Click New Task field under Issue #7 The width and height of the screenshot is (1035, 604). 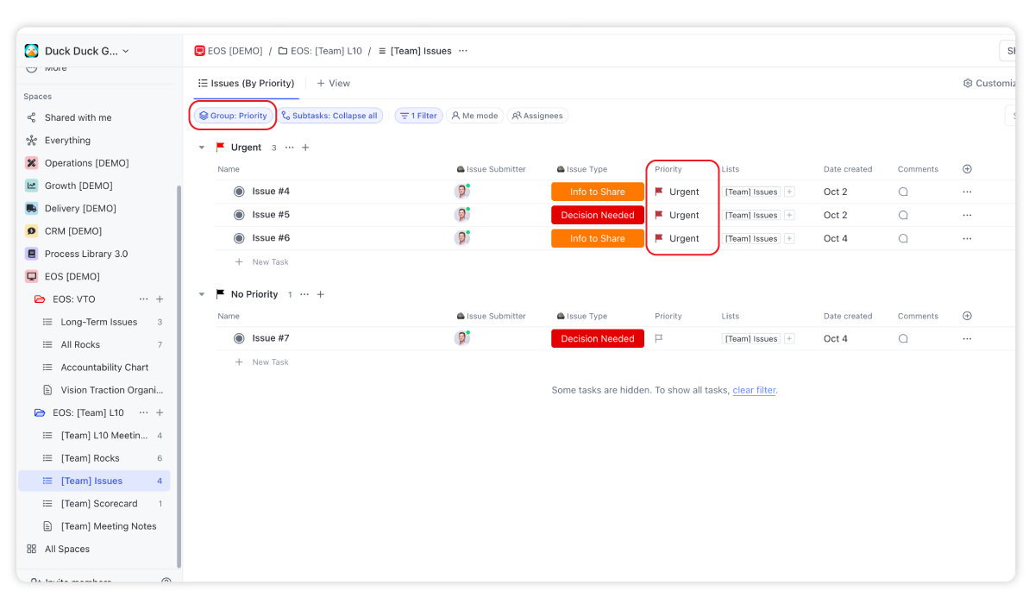click(x=270, y=362)
